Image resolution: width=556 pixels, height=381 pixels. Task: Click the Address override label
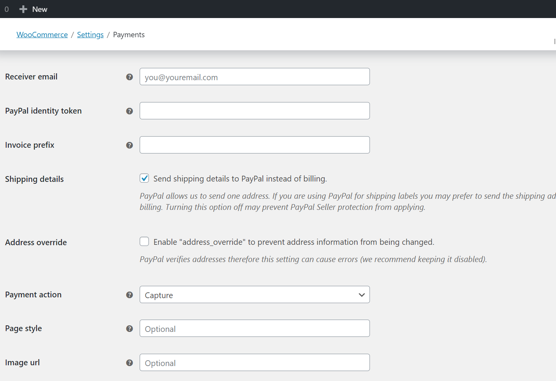click(x=36, y=242)
